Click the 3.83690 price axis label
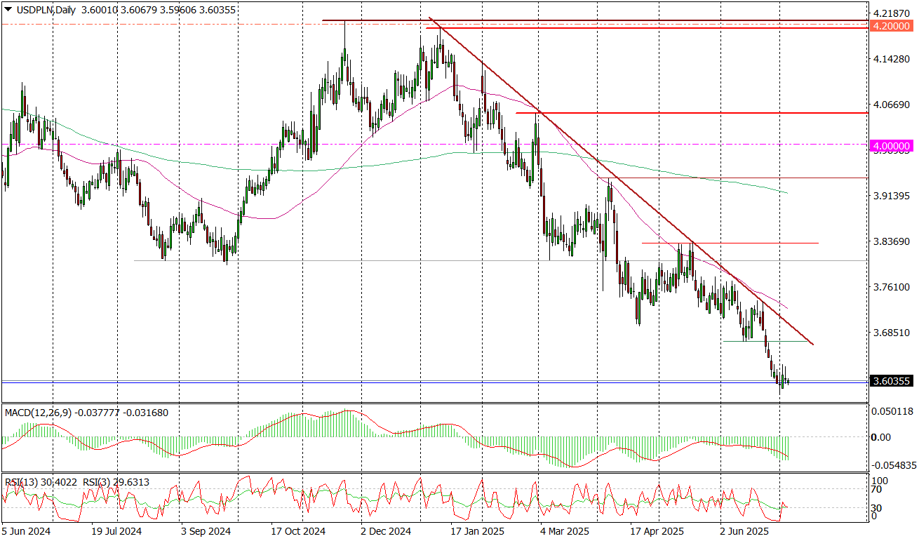Image resolution: width=919 pixels, height=541 pixels. point(891,241)
